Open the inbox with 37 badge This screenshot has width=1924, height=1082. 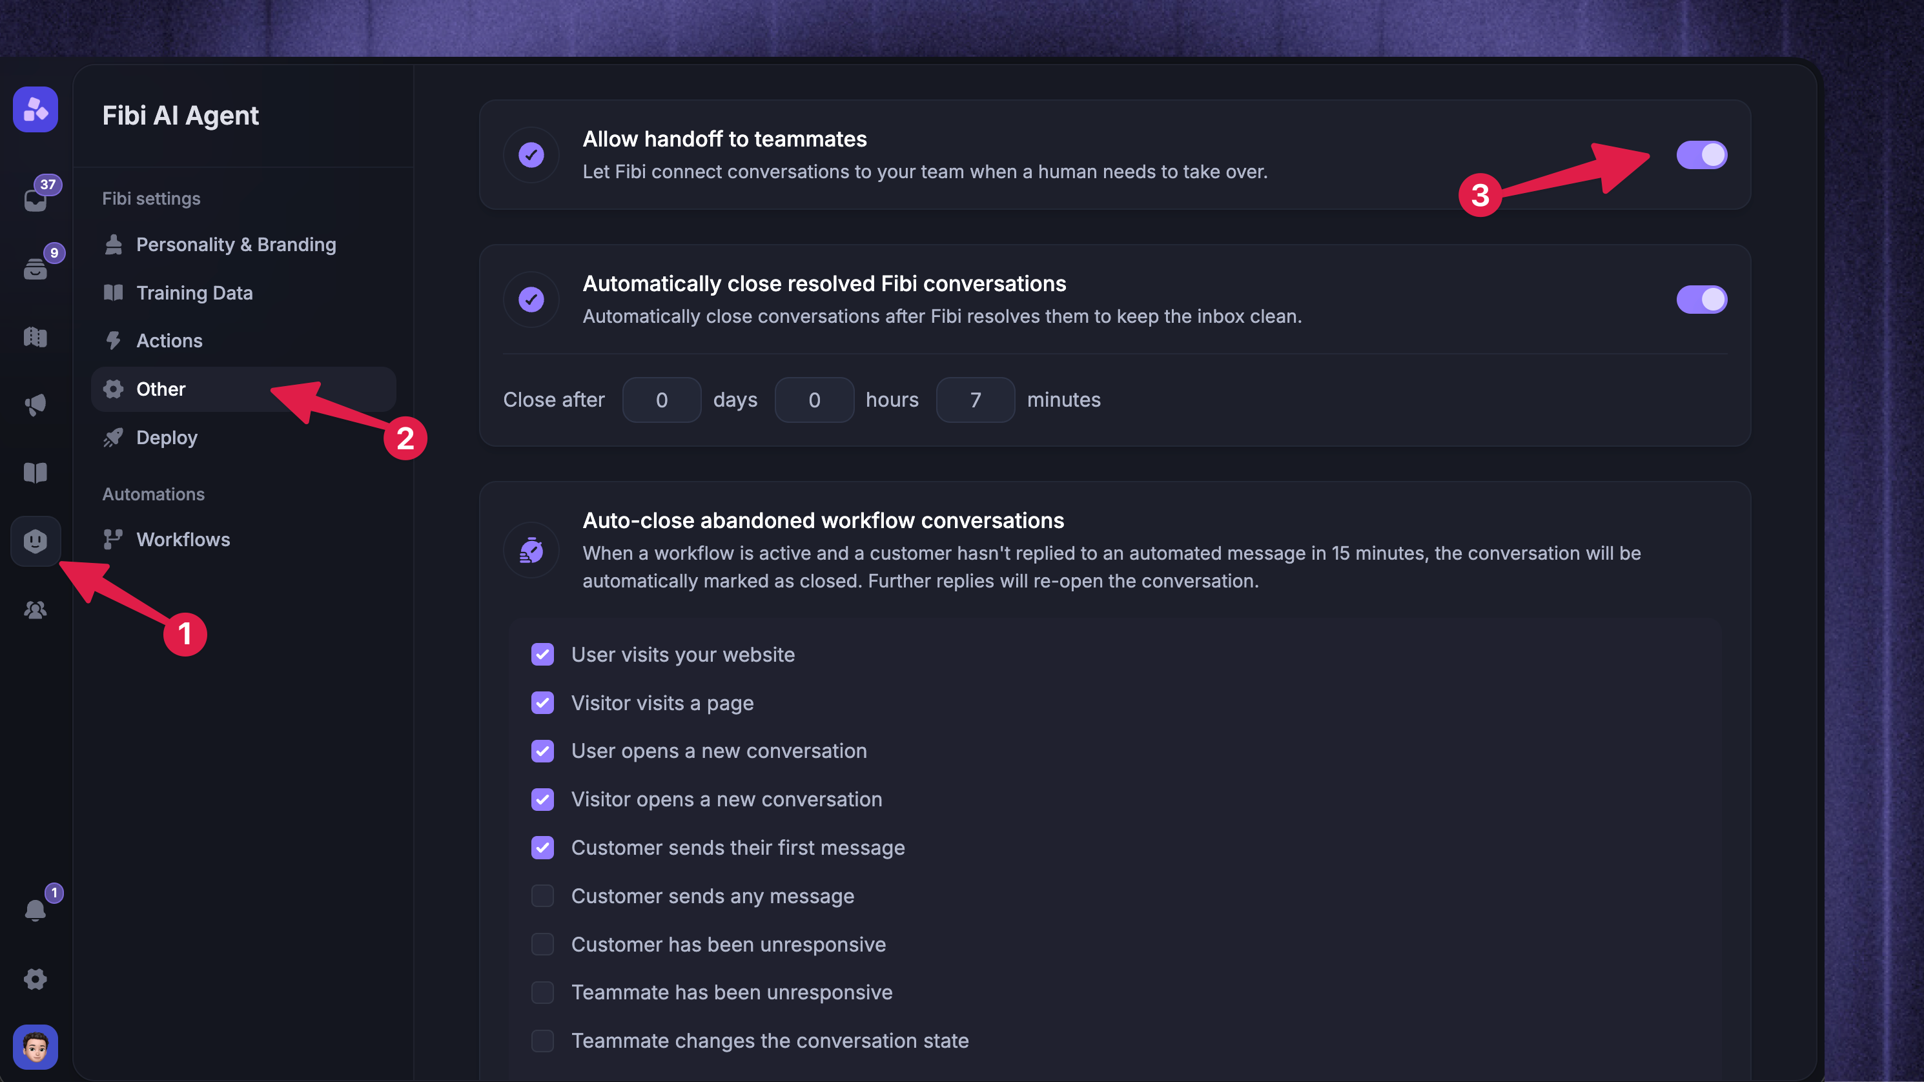[35, 199]
